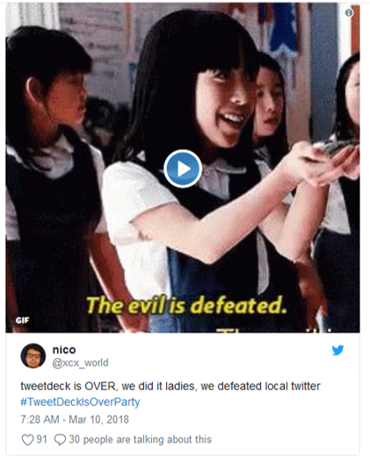370x464 pixels.
Task: Click the yellow caption The evil is defeated
Action: point(186,305)
